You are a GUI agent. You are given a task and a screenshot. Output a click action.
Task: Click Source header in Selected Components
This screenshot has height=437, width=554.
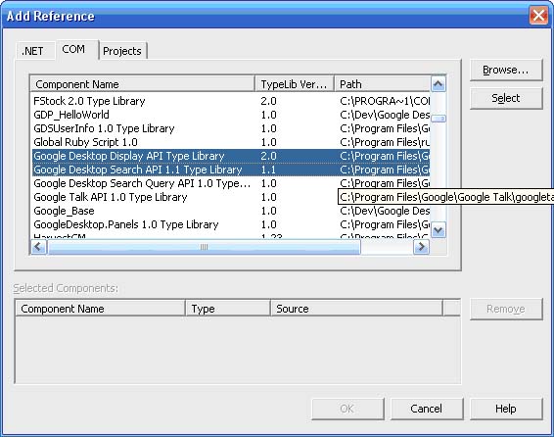pos(356,309)
